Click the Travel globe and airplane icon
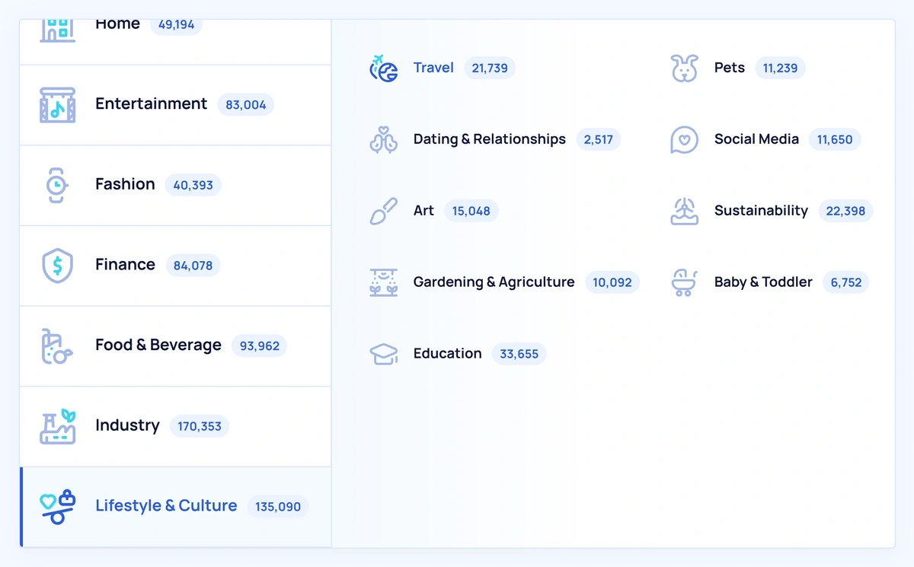914x567 pixels. (384, 68)
